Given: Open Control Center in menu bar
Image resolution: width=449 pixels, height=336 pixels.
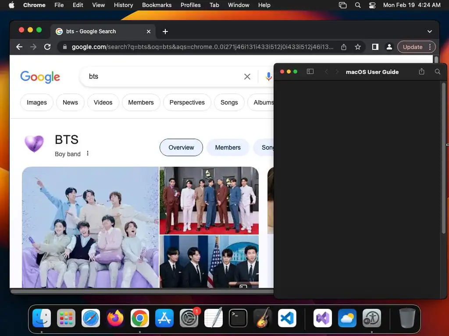Looking at the screenshot, I should [372, 5].
